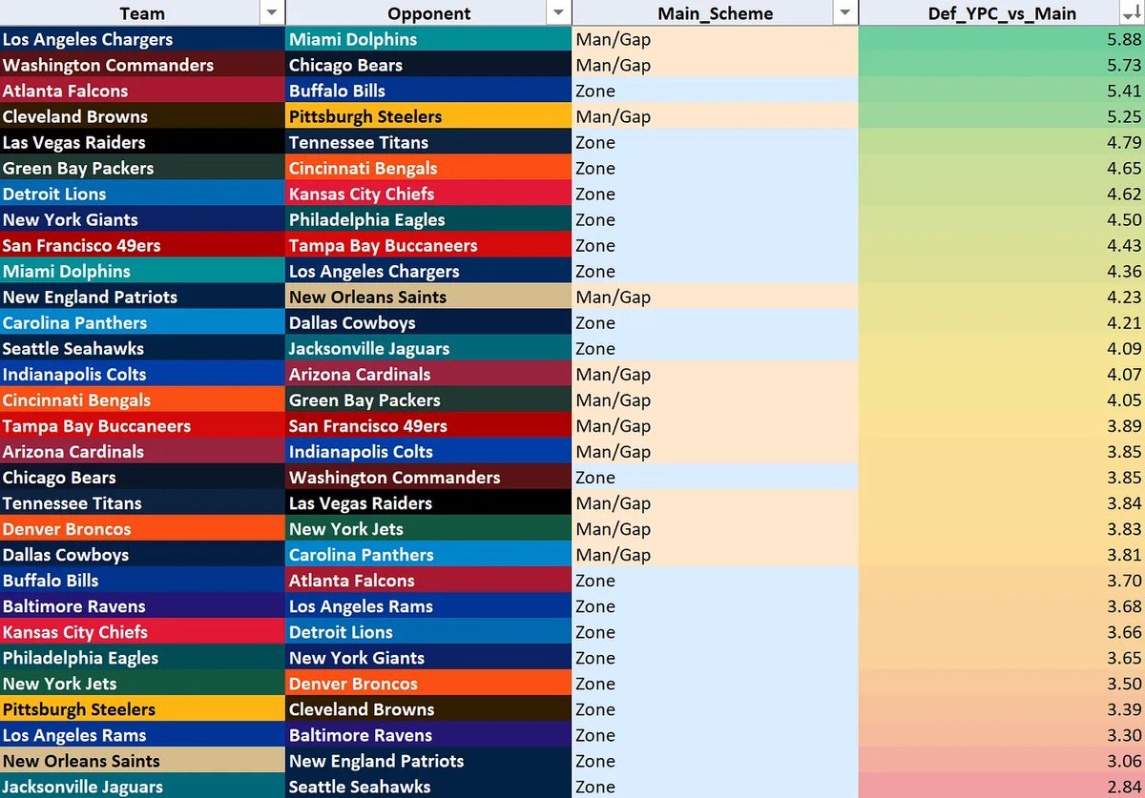Select the New Orleans Saints cell in Opponent column
Viewport: 1145px width, 798px height.
pos(428,297)
